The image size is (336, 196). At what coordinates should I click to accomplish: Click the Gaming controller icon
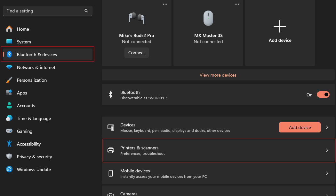coord(9,131)
